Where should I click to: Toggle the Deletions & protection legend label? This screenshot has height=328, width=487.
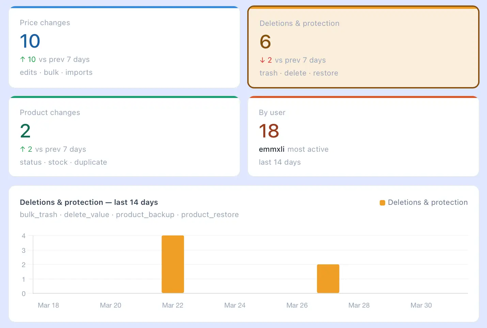[427, 202]
